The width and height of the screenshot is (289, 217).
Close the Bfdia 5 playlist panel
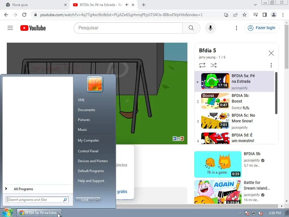(271, 53)
